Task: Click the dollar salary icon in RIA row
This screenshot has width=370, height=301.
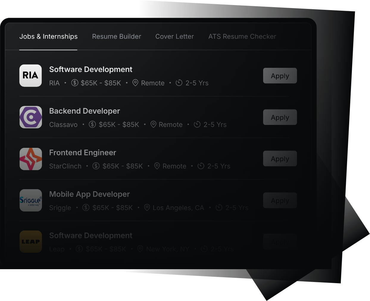Action: coord(75,83)
